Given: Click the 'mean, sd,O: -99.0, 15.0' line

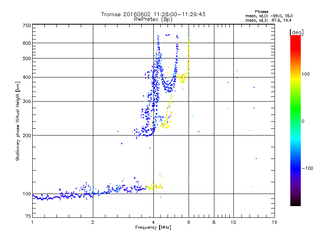Looking at the screenshot, I should tap(269, 16).
